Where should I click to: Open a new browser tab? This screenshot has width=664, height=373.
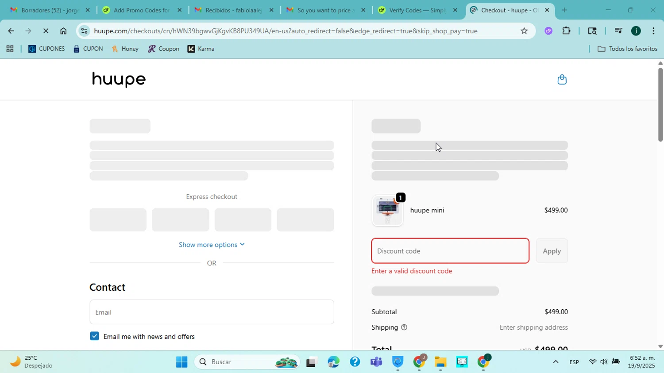564,10
